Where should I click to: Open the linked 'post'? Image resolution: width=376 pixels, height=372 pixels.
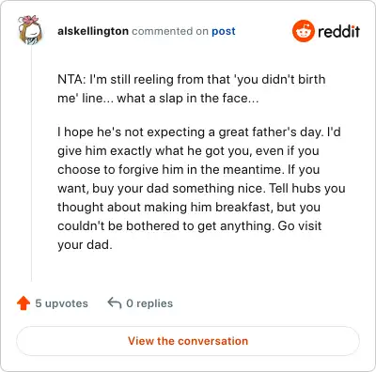pyautogui.click(x=224, y=31)
